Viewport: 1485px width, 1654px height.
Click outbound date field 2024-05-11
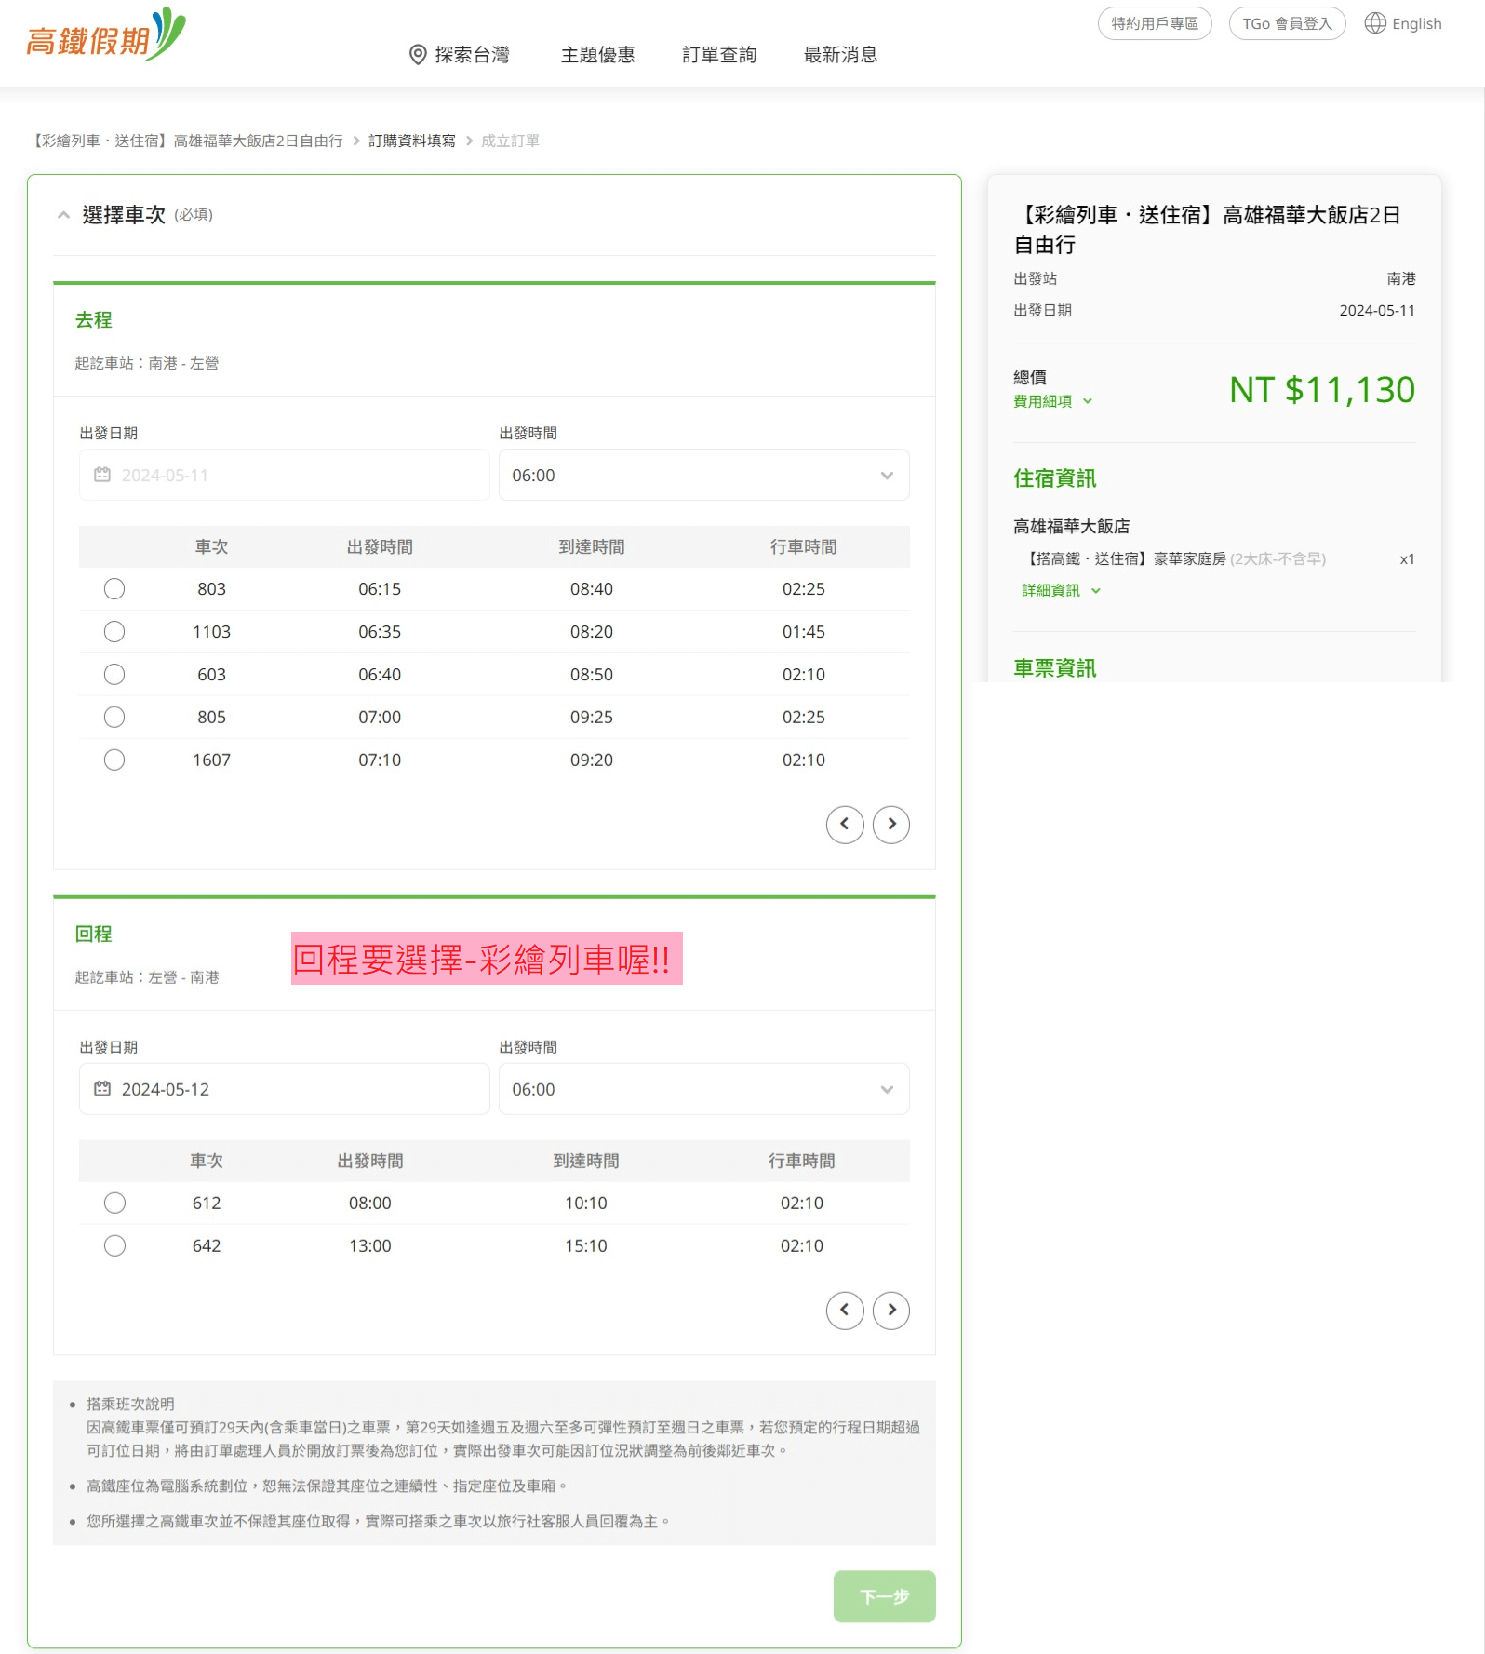click(284, 475)
